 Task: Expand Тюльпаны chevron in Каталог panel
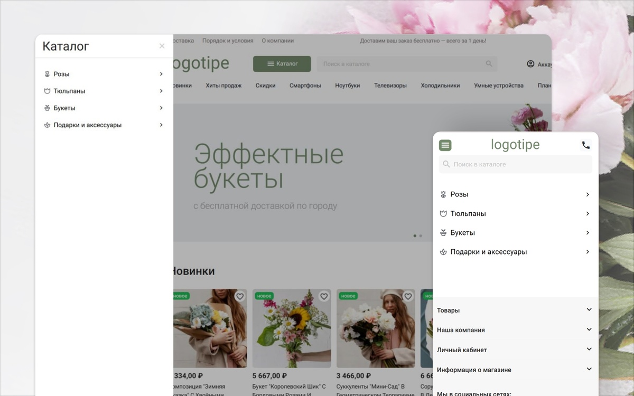click(161, 91)
